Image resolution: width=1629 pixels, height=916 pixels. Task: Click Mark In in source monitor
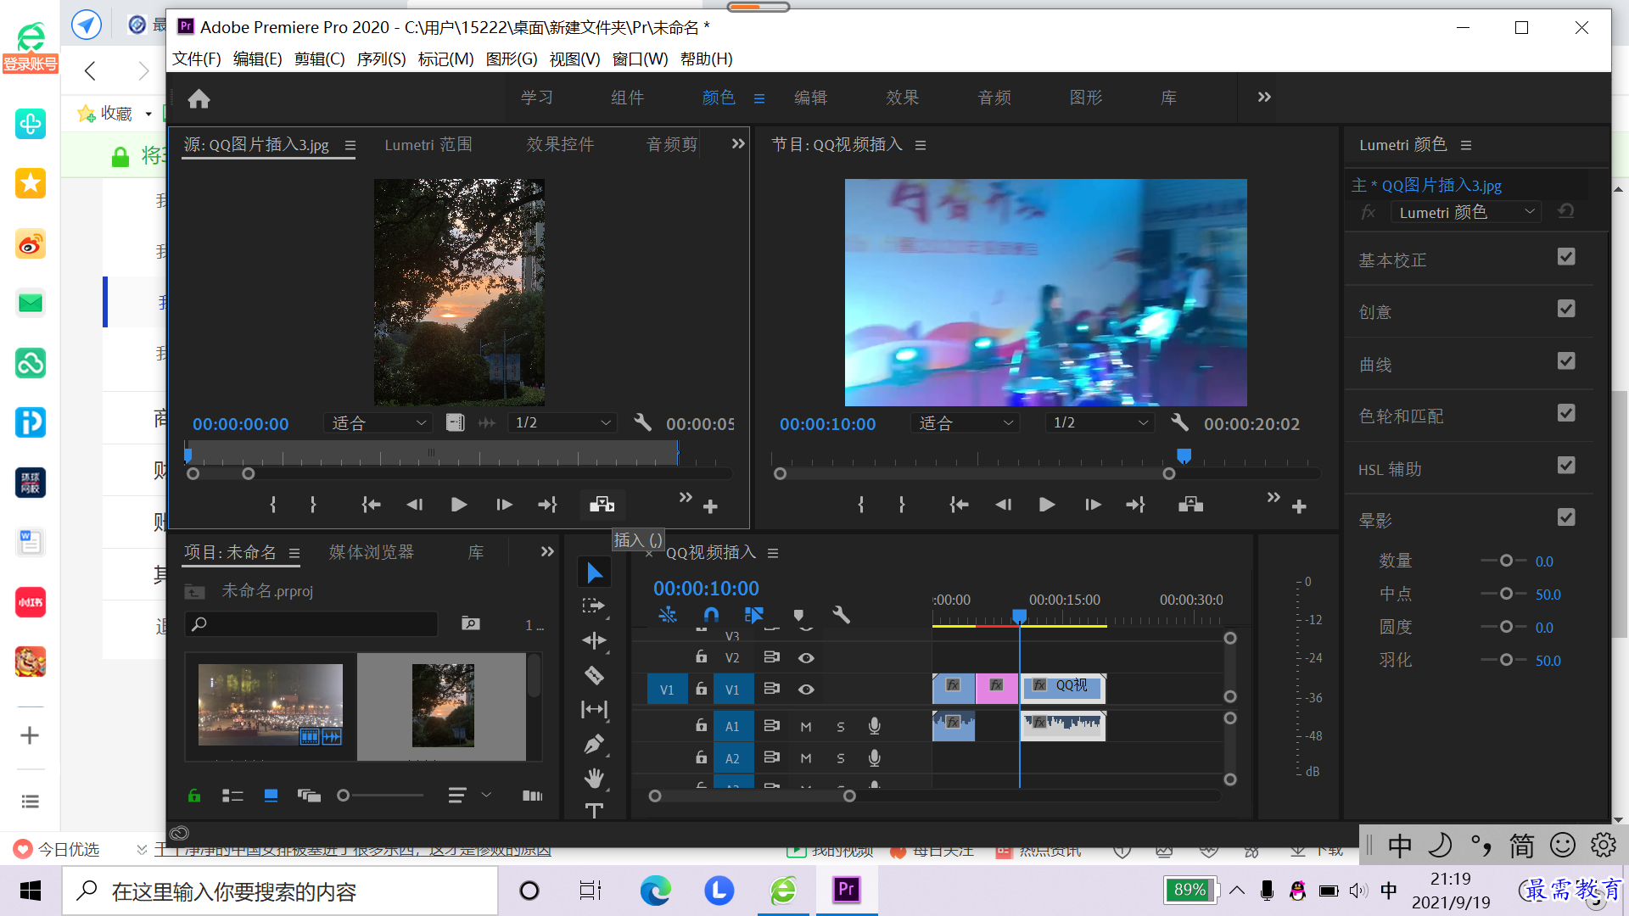click(272, 505)
